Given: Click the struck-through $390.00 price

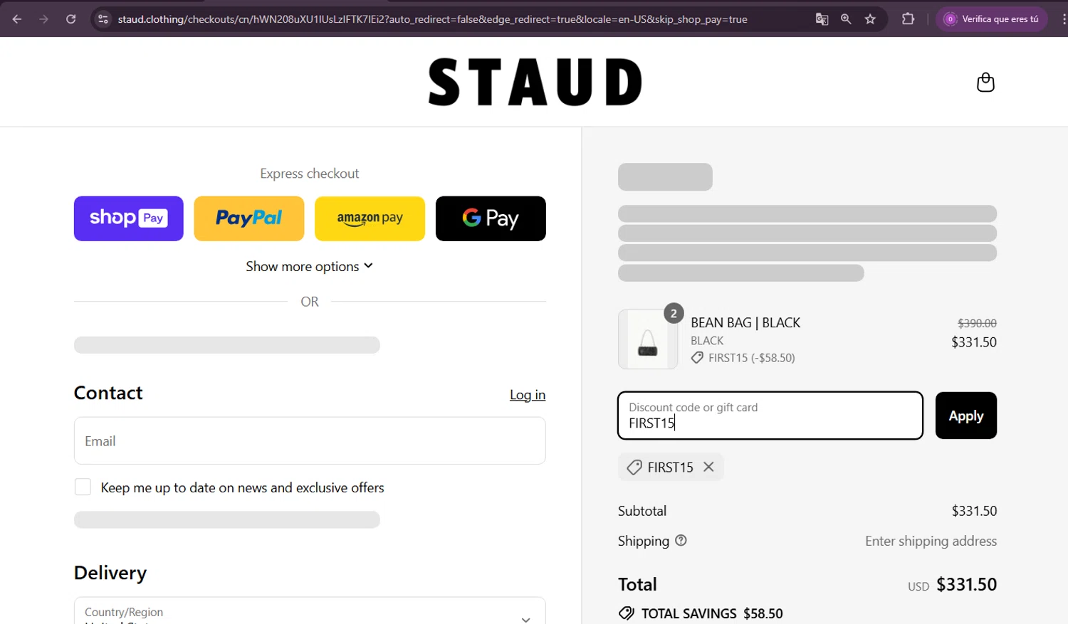Looking at the screenshot, I should (x=977, y=323).
